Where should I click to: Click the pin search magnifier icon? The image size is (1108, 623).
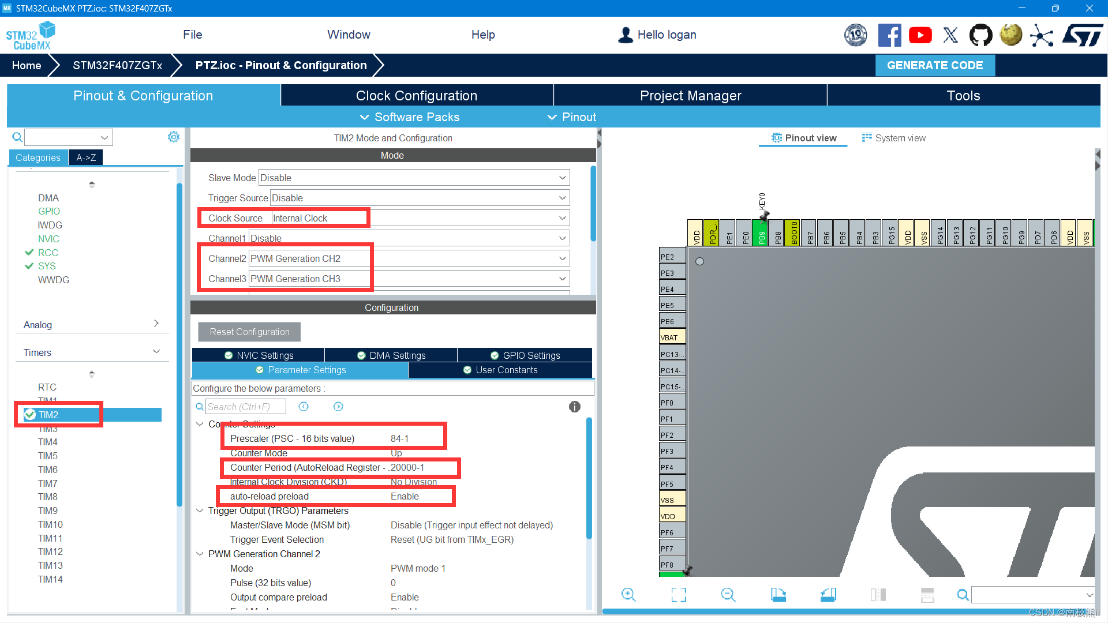tap(963, 595)
